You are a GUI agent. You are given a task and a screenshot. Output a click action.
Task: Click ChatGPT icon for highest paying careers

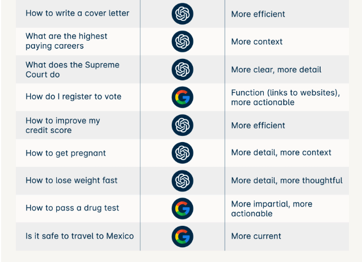pos(182,41)
